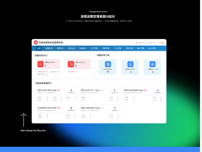Open the chevron beside the count-12 card label
Viewport: 202px width, 152px height.
pyautogui.click(x=113, y=69)
